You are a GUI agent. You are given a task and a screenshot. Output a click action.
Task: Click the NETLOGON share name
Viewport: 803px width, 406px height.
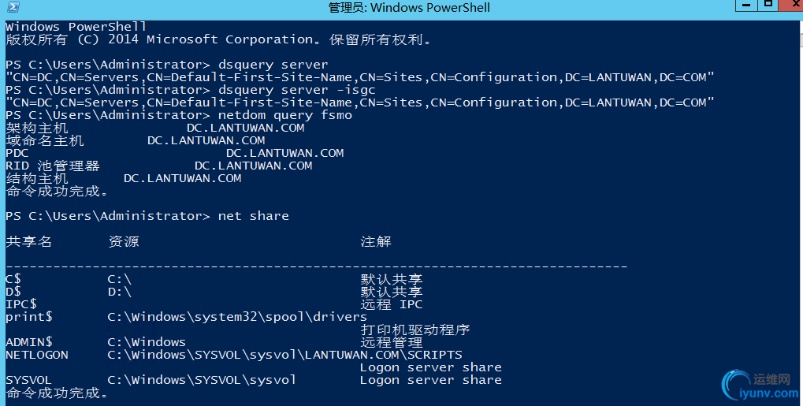click(x=37, y=355)
